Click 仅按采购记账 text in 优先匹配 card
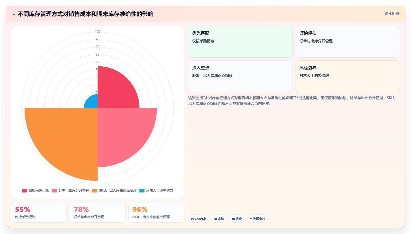This screenshot has width=411, height=234. coord(203,41)
